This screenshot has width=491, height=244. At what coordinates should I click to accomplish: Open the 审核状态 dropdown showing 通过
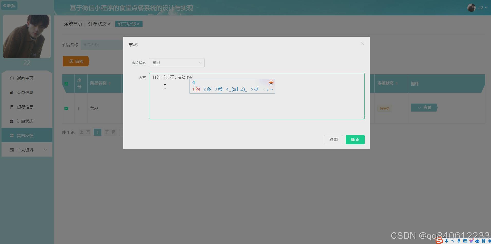click(176, 63)
